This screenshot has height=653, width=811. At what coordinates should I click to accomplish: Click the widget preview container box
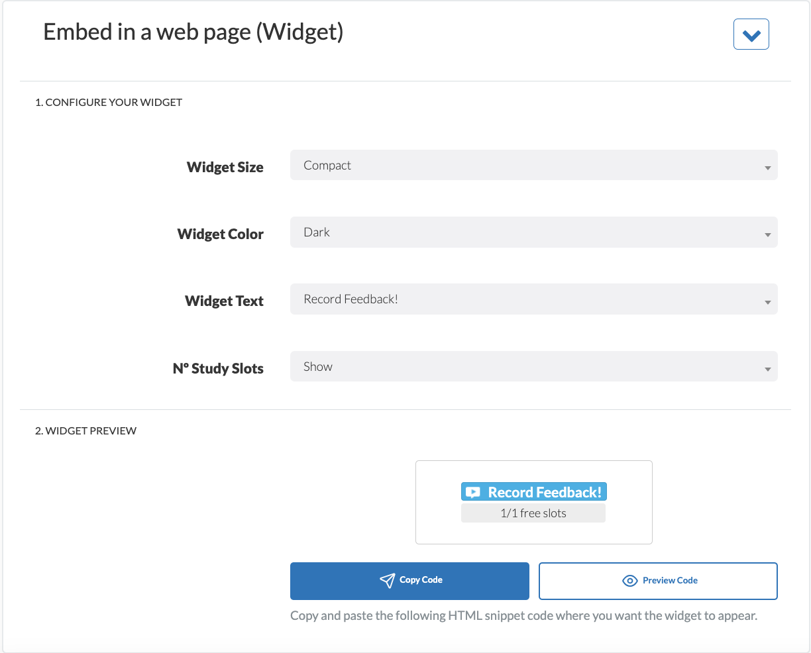(534, 502)
